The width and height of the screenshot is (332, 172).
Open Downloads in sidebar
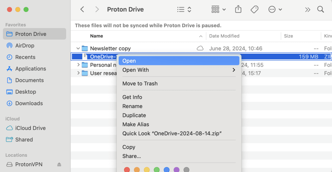pyautogui.click(x=29, y=103)
